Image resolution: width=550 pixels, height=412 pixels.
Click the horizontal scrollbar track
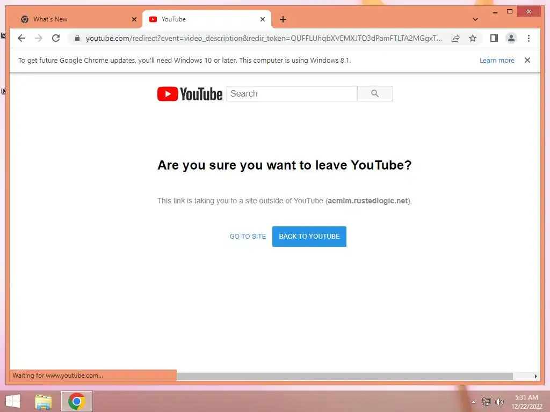[x=345, y=376]
